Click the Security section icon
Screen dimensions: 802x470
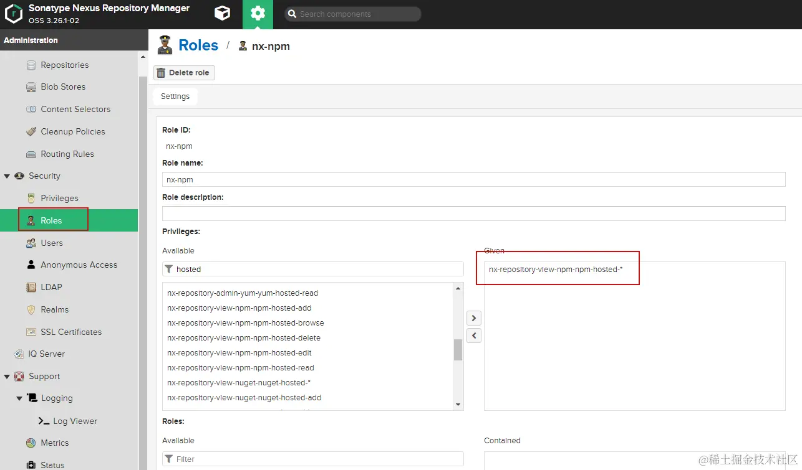click(x=19, y=176)
